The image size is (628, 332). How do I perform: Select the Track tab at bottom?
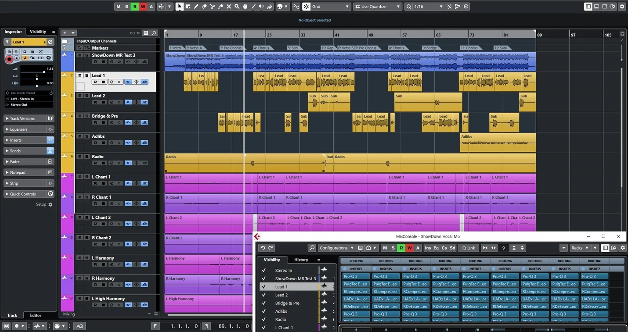(x=12, y=315)
